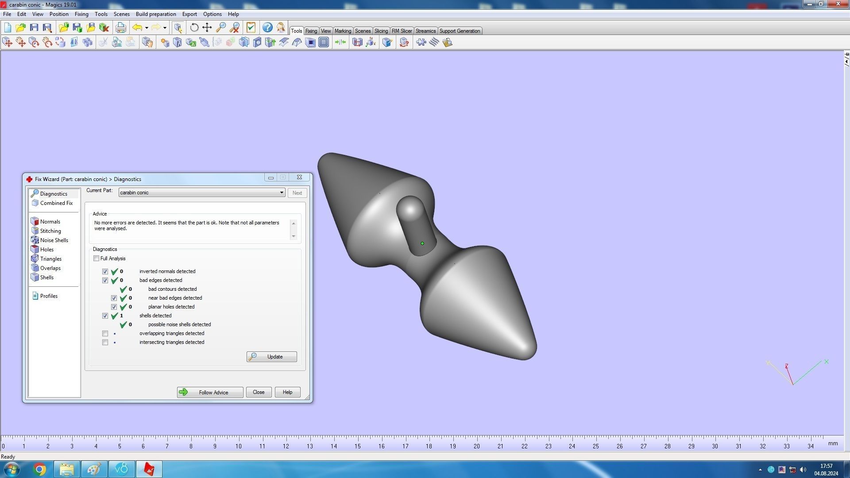Click the Zoom magnifier tool
This screenshot has width=850, height=478.
point(220,27)
